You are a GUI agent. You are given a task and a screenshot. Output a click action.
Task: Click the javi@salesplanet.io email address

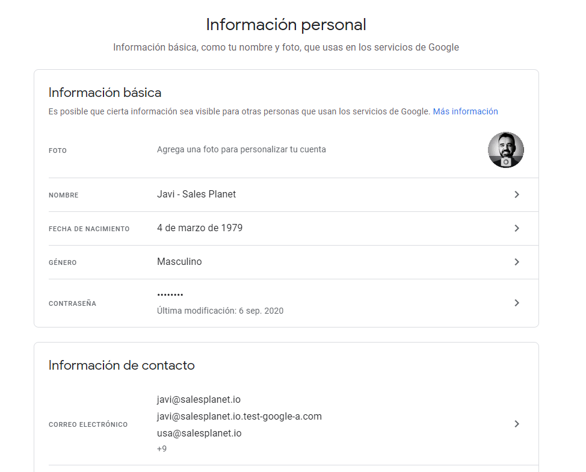click(199, 399)
